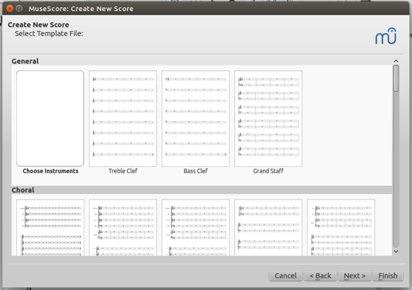412x290 pixels.
Task: Click the scrollbar up arrow
Action: (396, 61)
